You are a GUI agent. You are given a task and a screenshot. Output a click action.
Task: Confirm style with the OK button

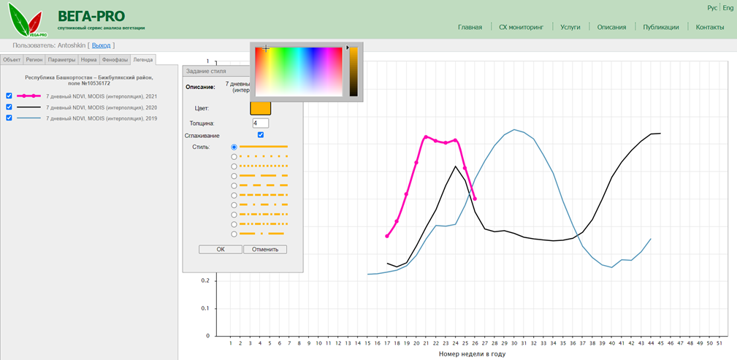221,249
